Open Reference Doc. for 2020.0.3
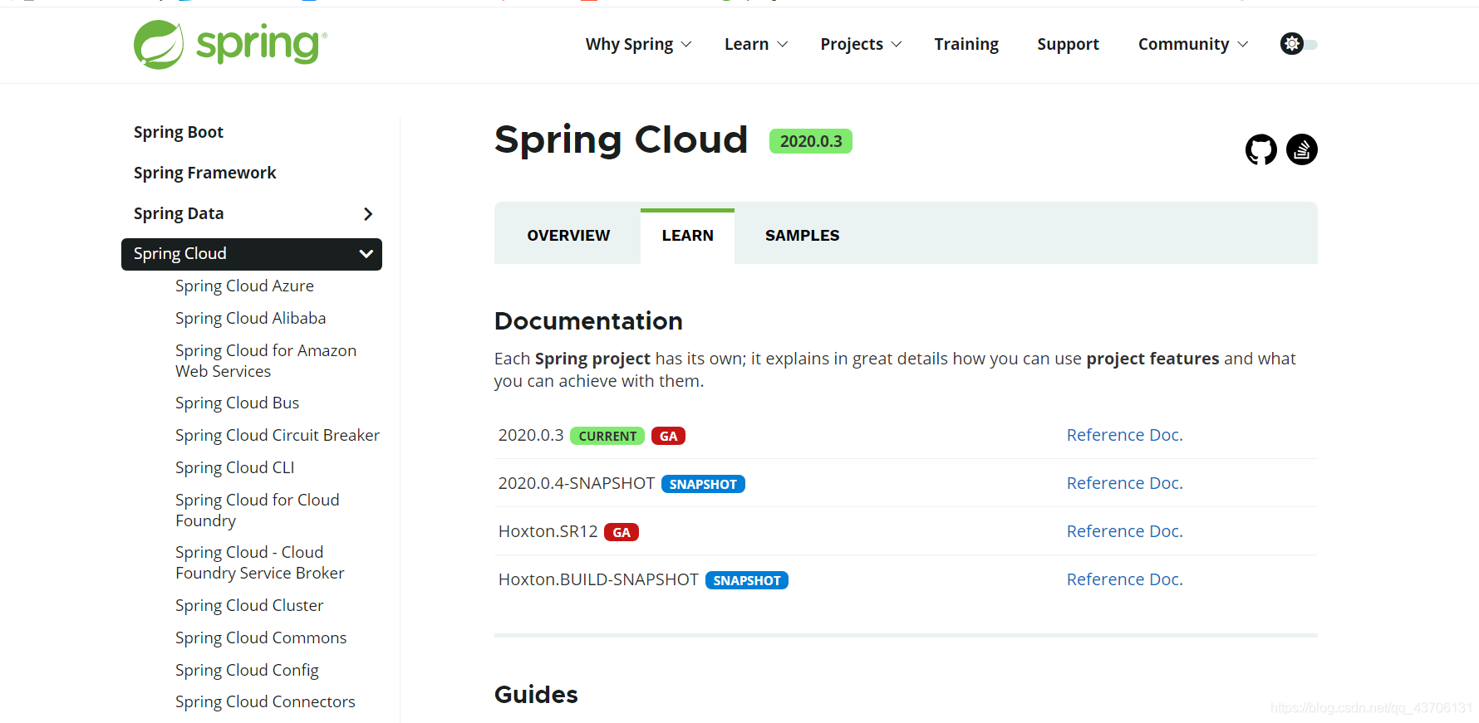Viewport: 1479px width, 723px height. click(1124, 435)
